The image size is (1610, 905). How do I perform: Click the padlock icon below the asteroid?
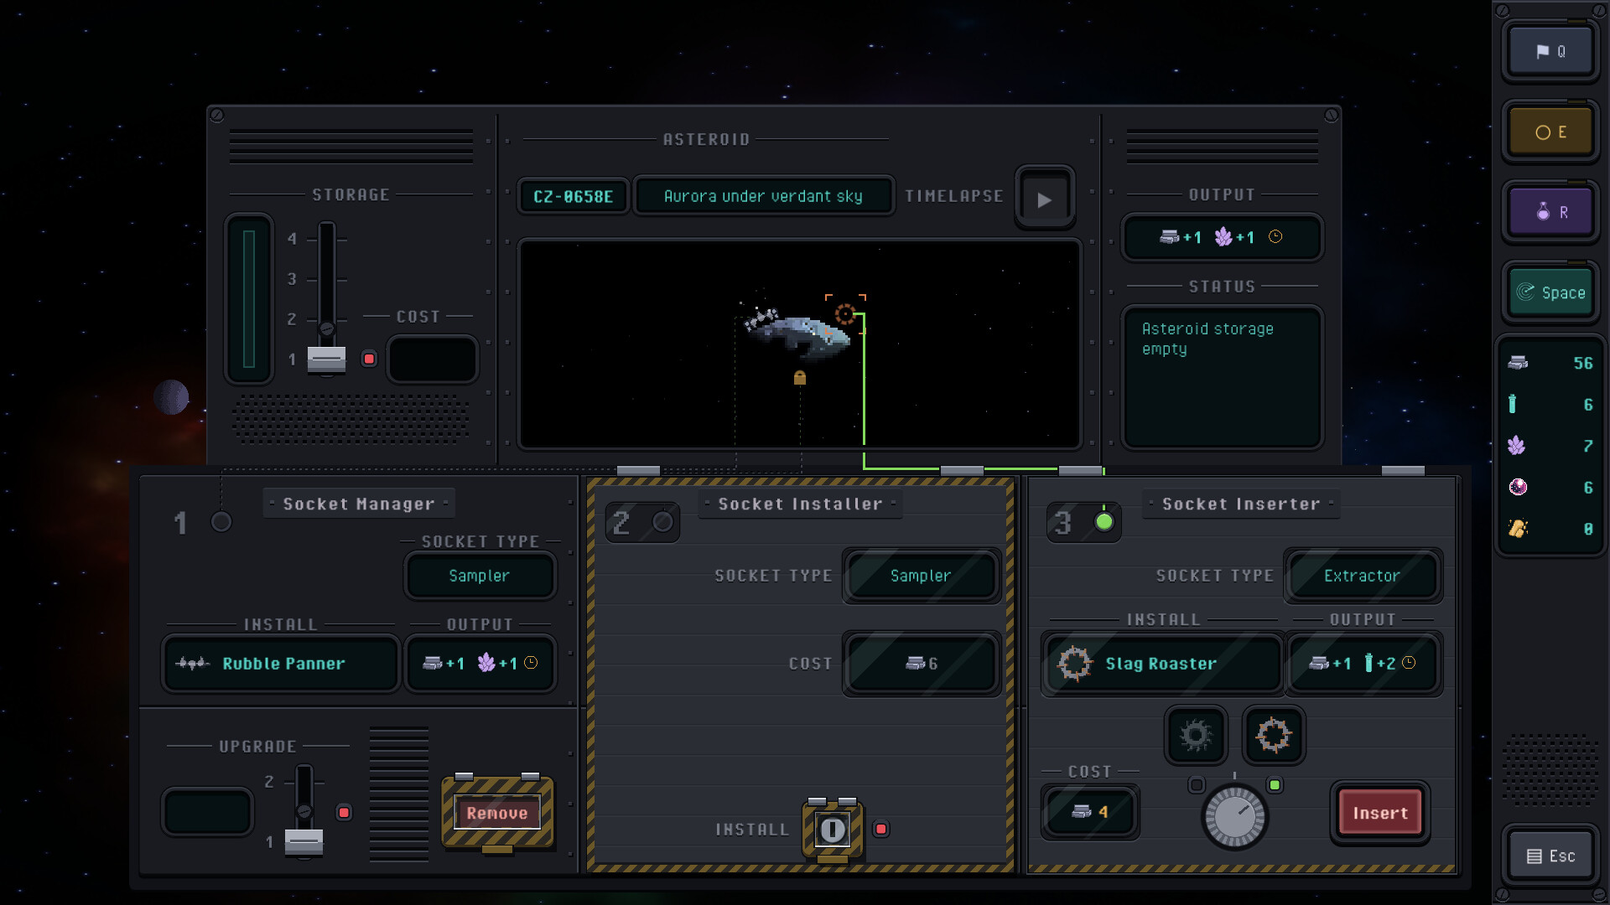click(800, 378)
